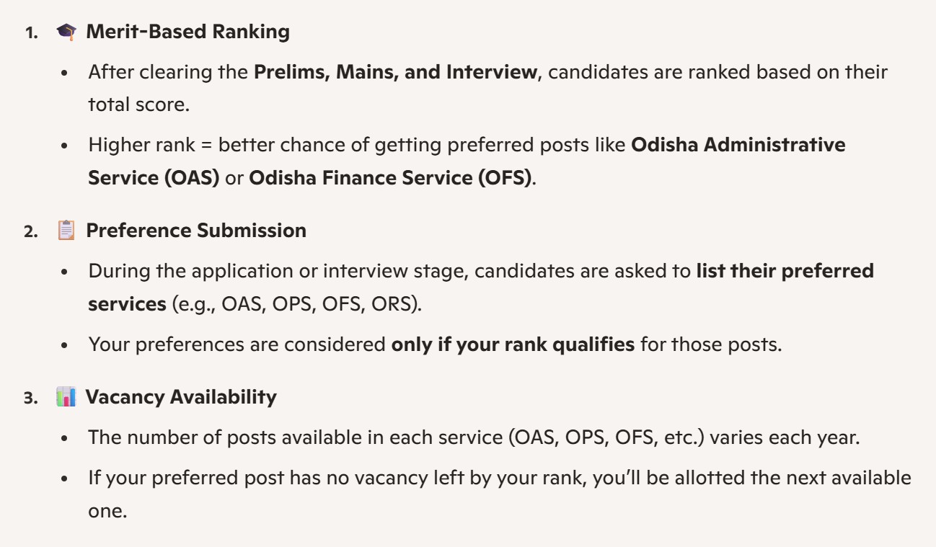Image resolution: width=936 pixels, height=547 pixels.
Task: Click the Preference Submission heading
Action: coord(196,231)
